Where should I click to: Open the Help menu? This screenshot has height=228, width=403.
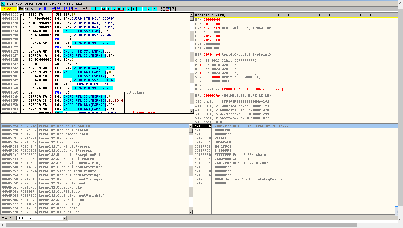(79, 4)
